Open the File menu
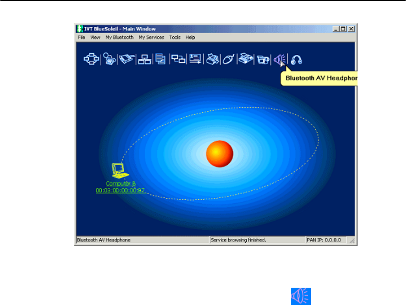The height and width of the screenshot is (305, 406). [x=81, y=37]
